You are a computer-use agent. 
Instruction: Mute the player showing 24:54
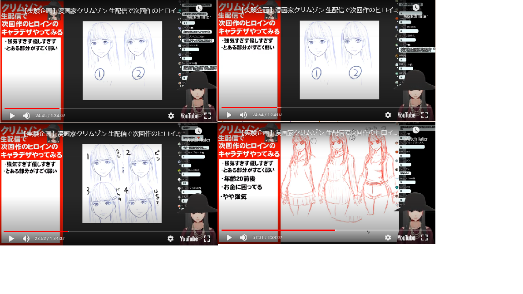(243, 115)
